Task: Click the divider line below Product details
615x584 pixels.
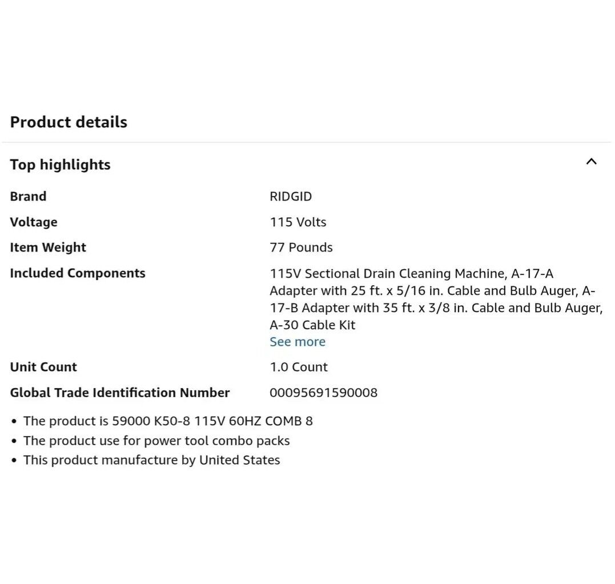Action: (307, 142)
